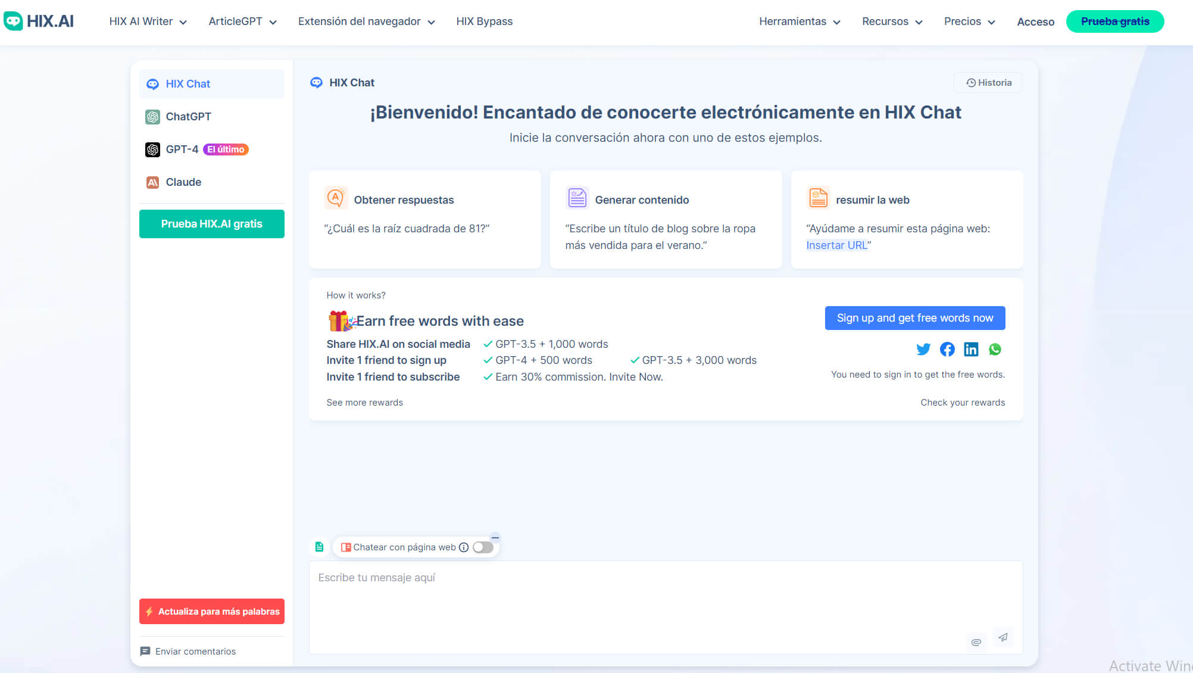Select the square root of 81 example
The image size is (1193, 673).
tap(407, 229)
